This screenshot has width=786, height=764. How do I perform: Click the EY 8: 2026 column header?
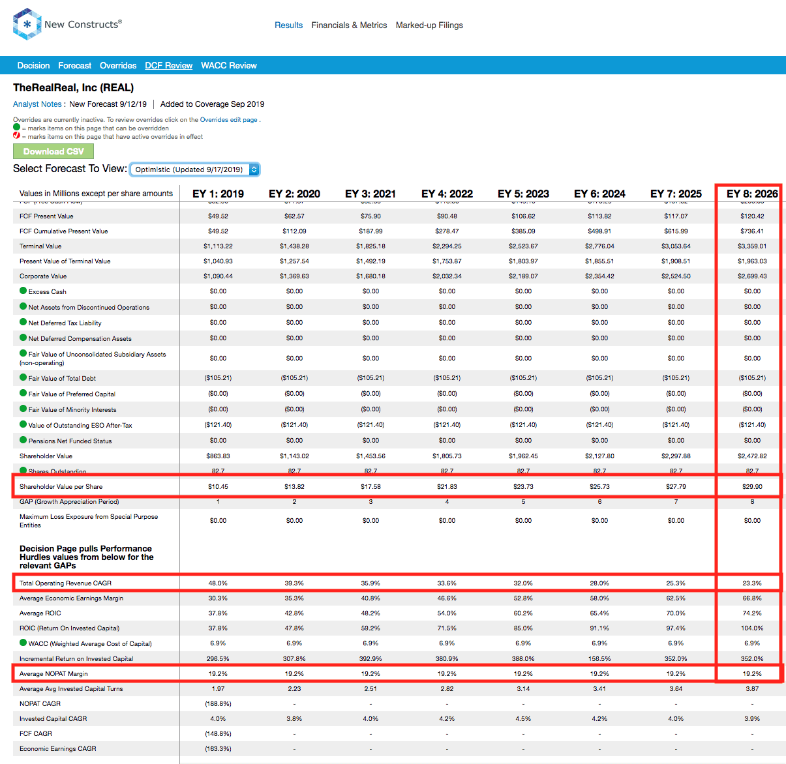click(752, 194)
